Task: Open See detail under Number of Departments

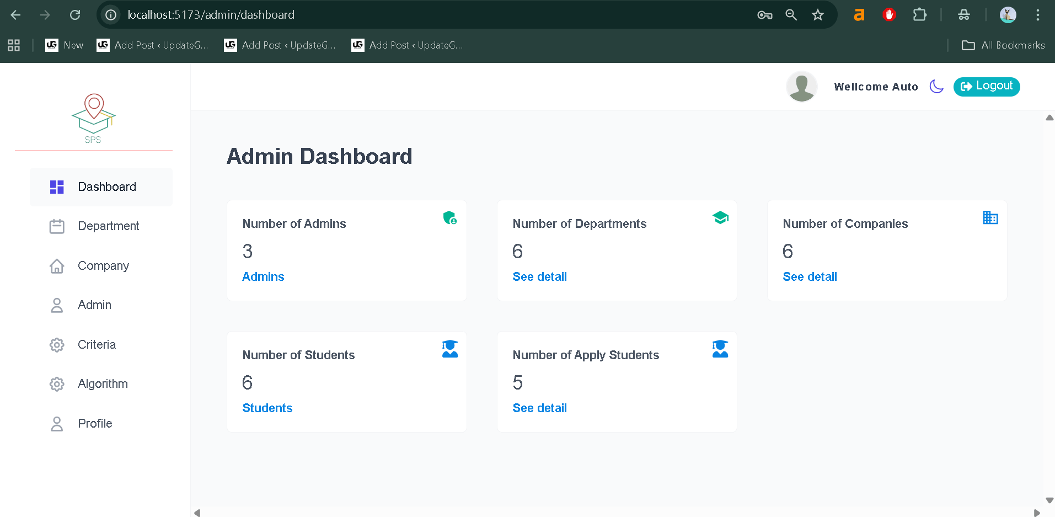Action: pos(539,277)
